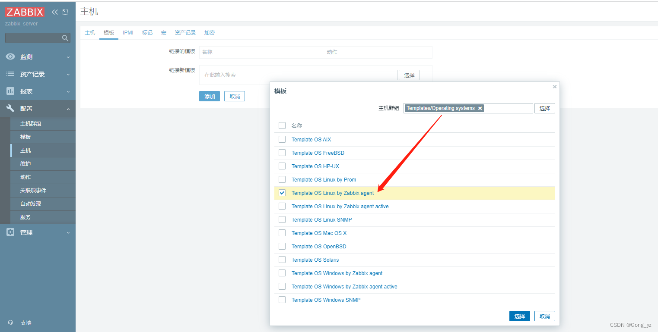
Task: Open 关联项事件 in the sidebar
Action: (43, 191)
